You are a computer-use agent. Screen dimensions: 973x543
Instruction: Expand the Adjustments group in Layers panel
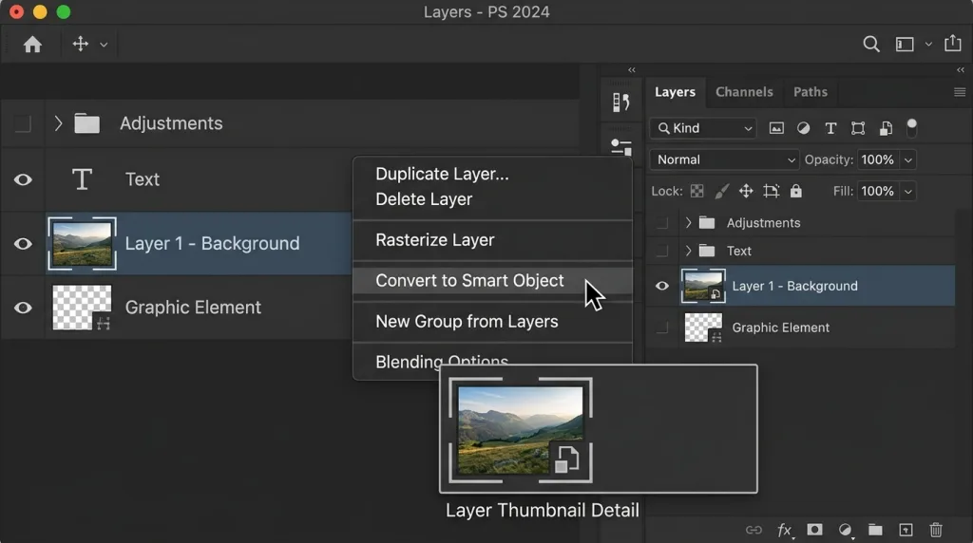[688, 222]
